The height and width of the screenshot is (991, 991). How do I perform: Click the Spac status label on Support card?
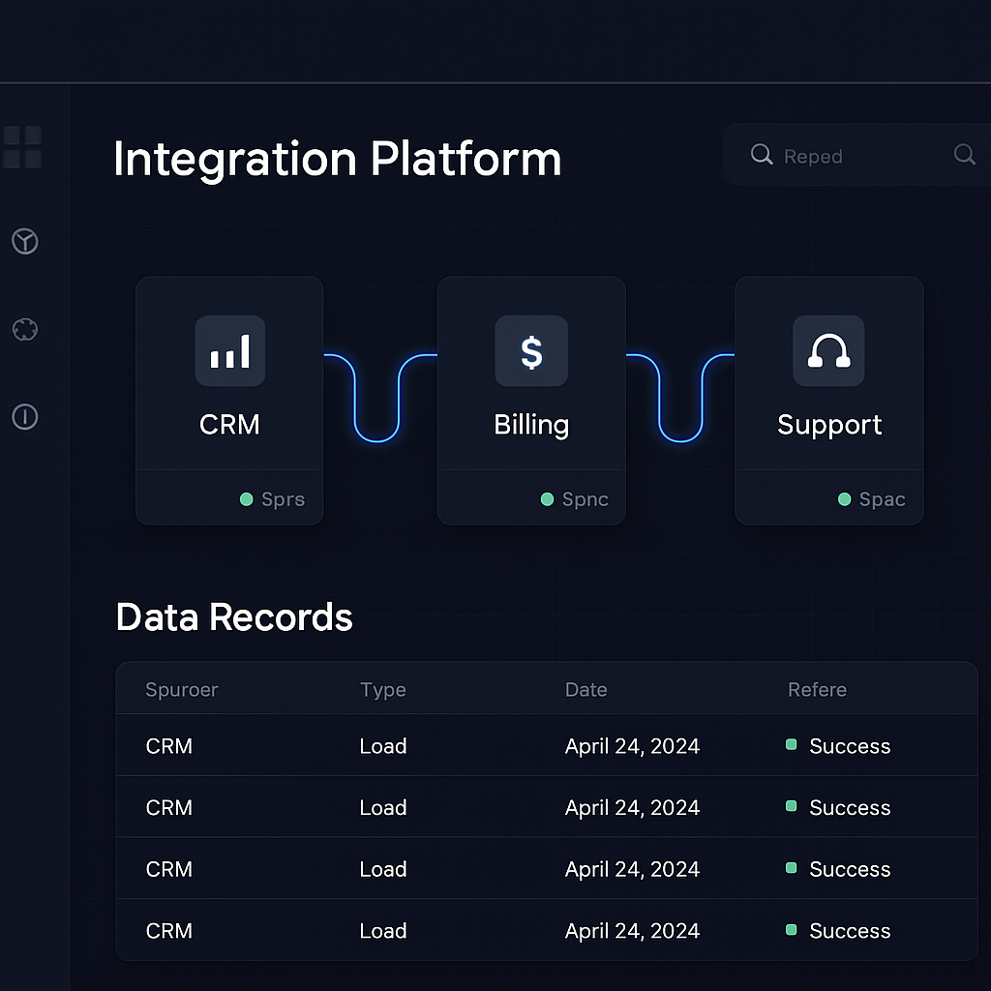[x=883, y=500]
